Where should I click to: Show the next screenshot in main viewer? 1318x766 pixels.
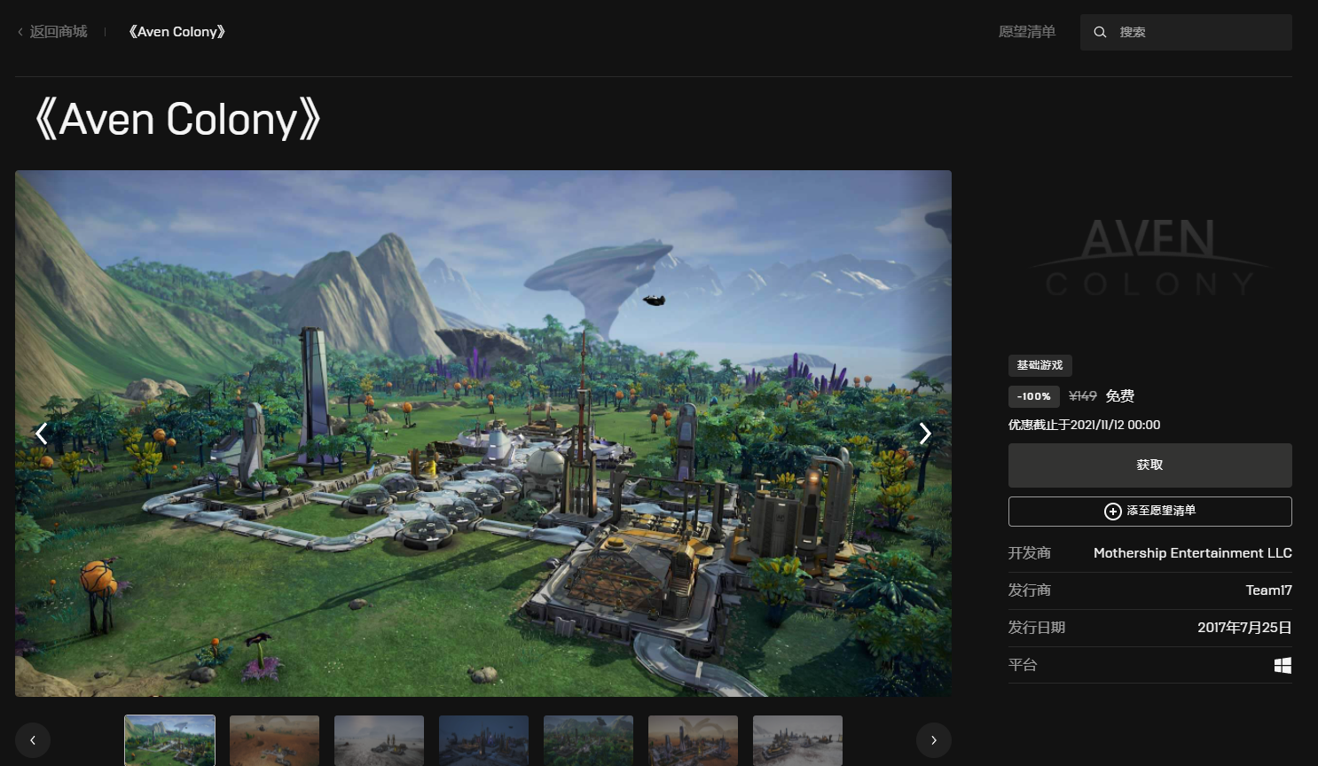click(925, 434)
